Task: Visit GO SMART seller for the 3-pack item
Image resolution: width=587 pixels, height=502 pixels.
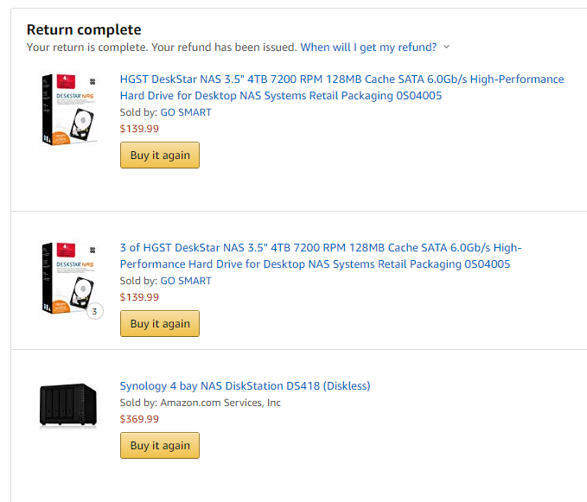Action: tap(186, 281)
